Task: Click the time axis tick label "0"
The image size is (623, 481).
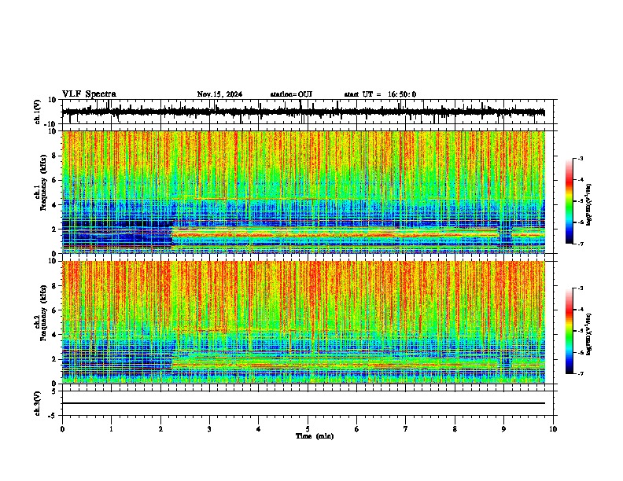Action: 62,429
